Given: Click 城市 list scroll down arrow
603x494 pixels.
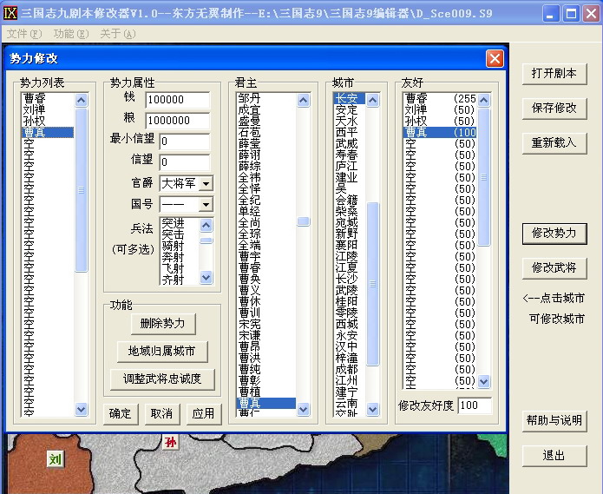Looking at the screenshot, I should 372,410.
